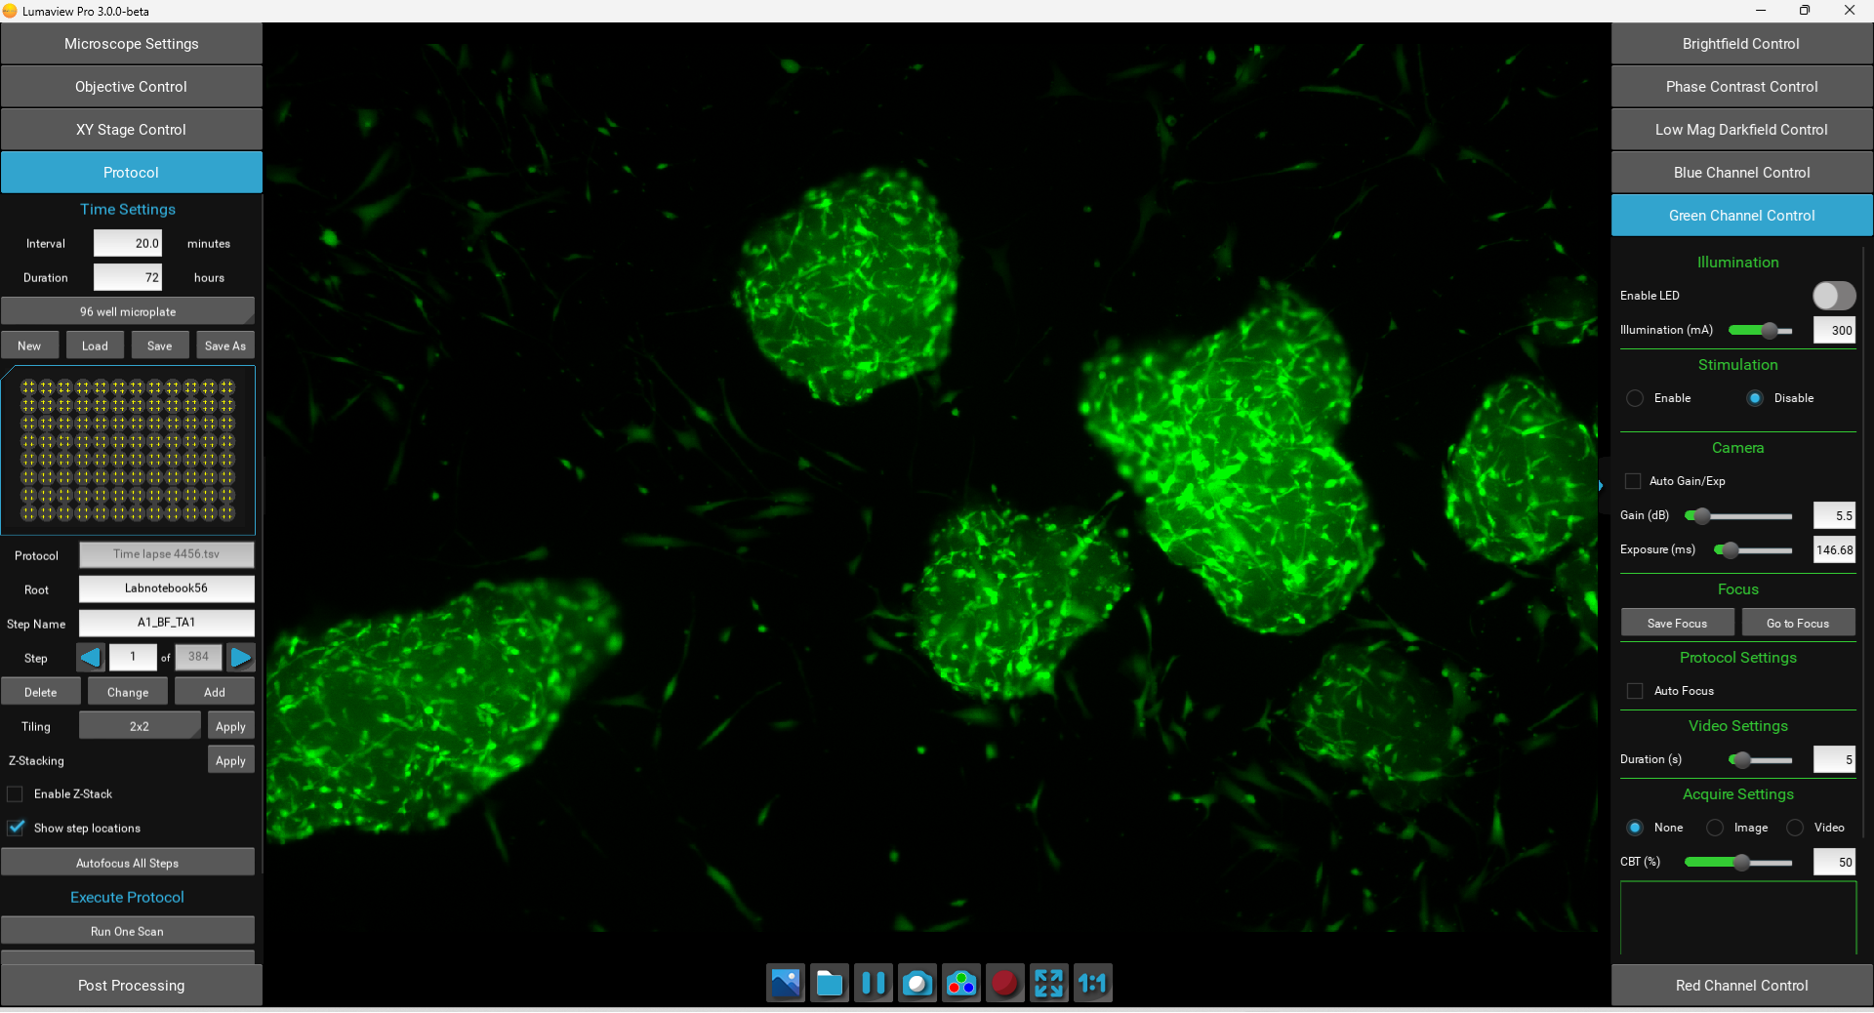This screenshot has width=1874, height=1013.
Task: Select stimulation Enable radio button
Action: point(1635,398)
